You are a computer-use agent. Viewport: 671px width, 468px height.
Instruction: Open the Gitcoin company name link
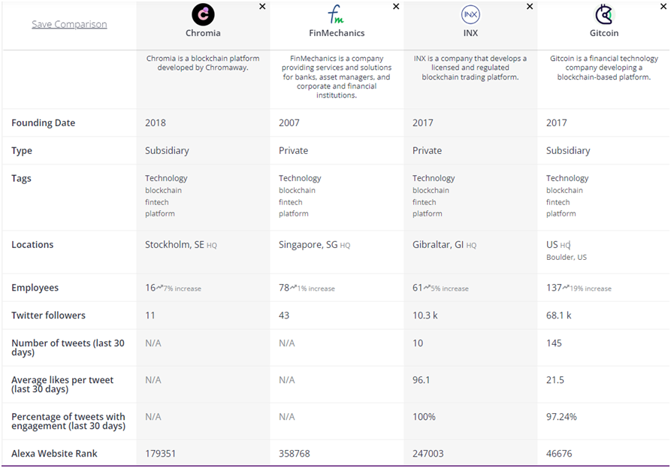604,33
